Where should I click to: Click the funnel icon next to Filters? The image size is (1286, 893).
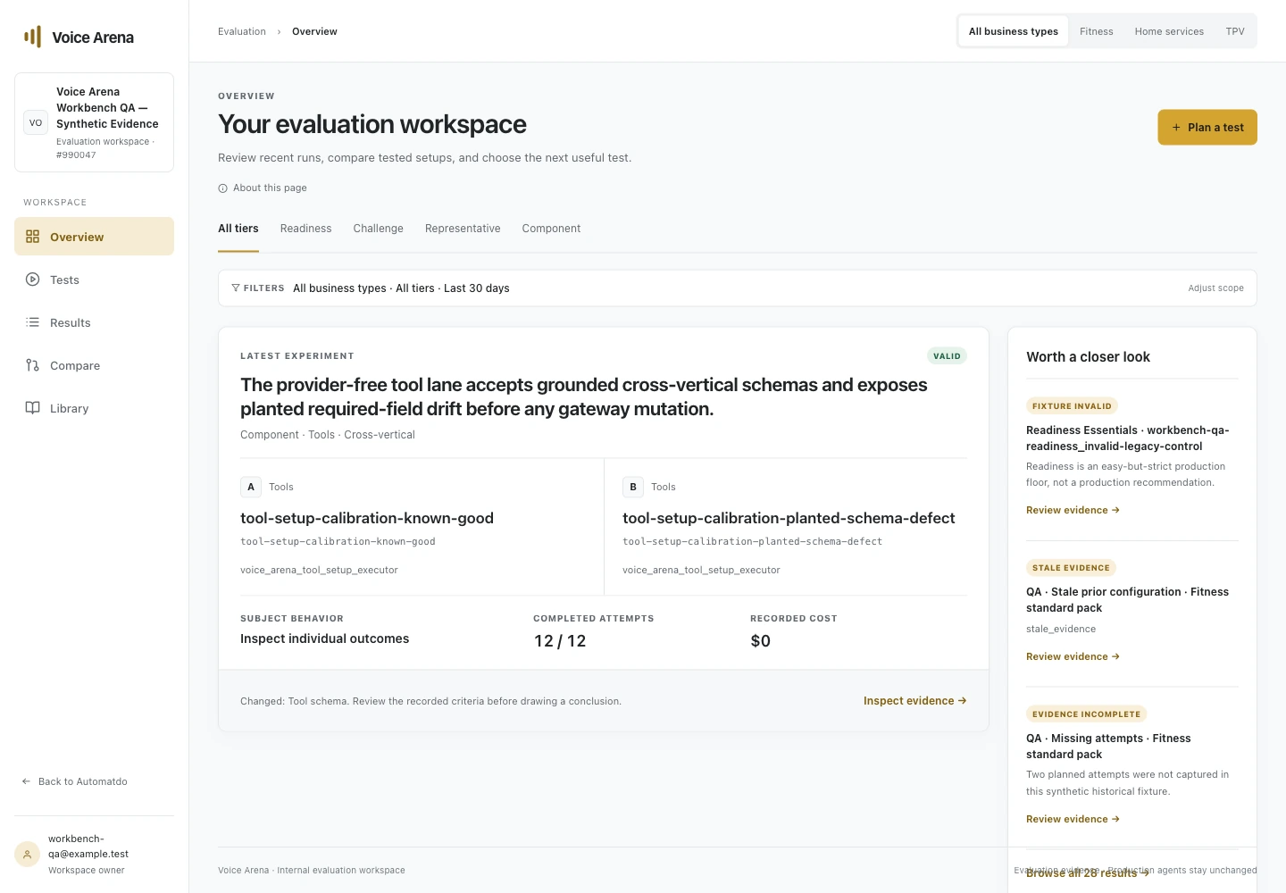click(236, 288)
